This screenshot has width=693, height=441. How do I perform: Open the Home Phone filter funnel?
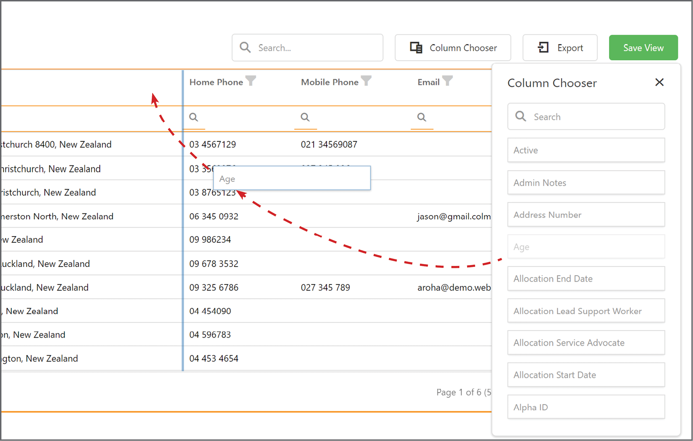coord(251,81)
